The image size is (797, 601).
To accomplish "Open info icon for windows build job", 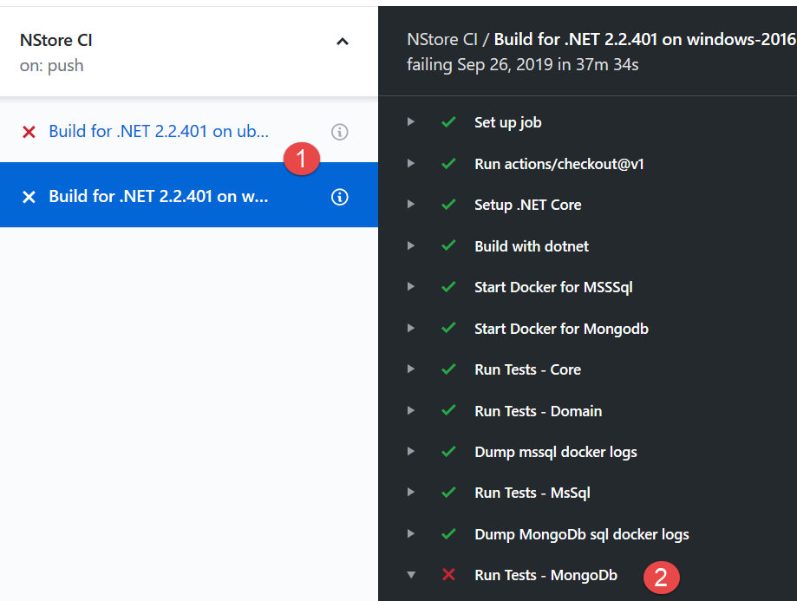I will pos(340,197).
